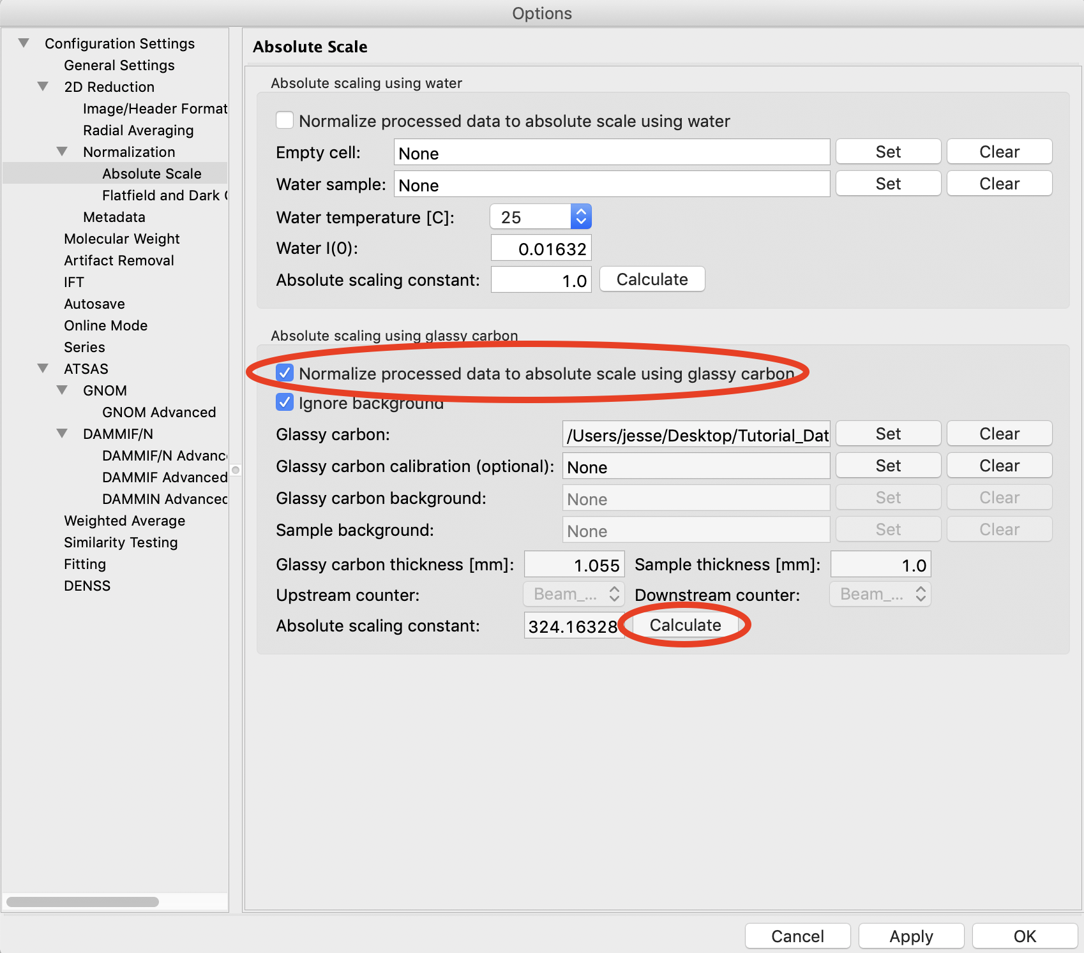Open Metadata settings
This screenshot has height=953, width=1084.
click(114, 217)
